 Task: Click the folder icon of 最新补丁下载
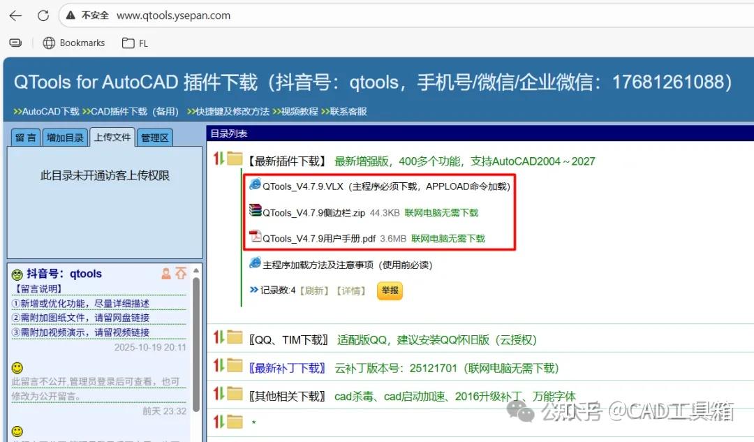coord(235,365)
